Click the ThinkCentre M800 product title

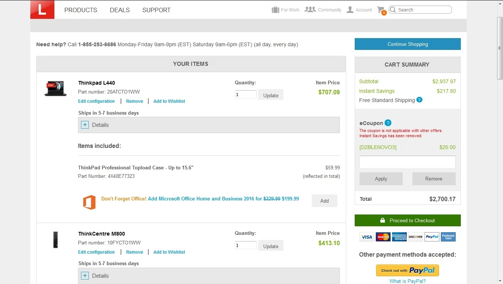point(102,234)
